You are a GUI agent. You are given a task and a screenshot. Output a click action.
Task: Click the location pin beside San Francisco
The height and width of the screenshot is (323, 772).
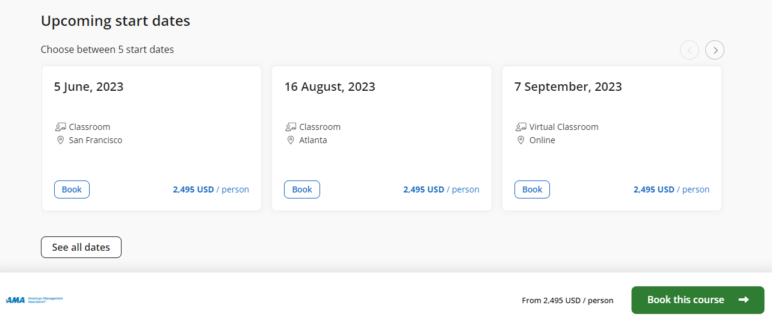click(x=60, y=140)
